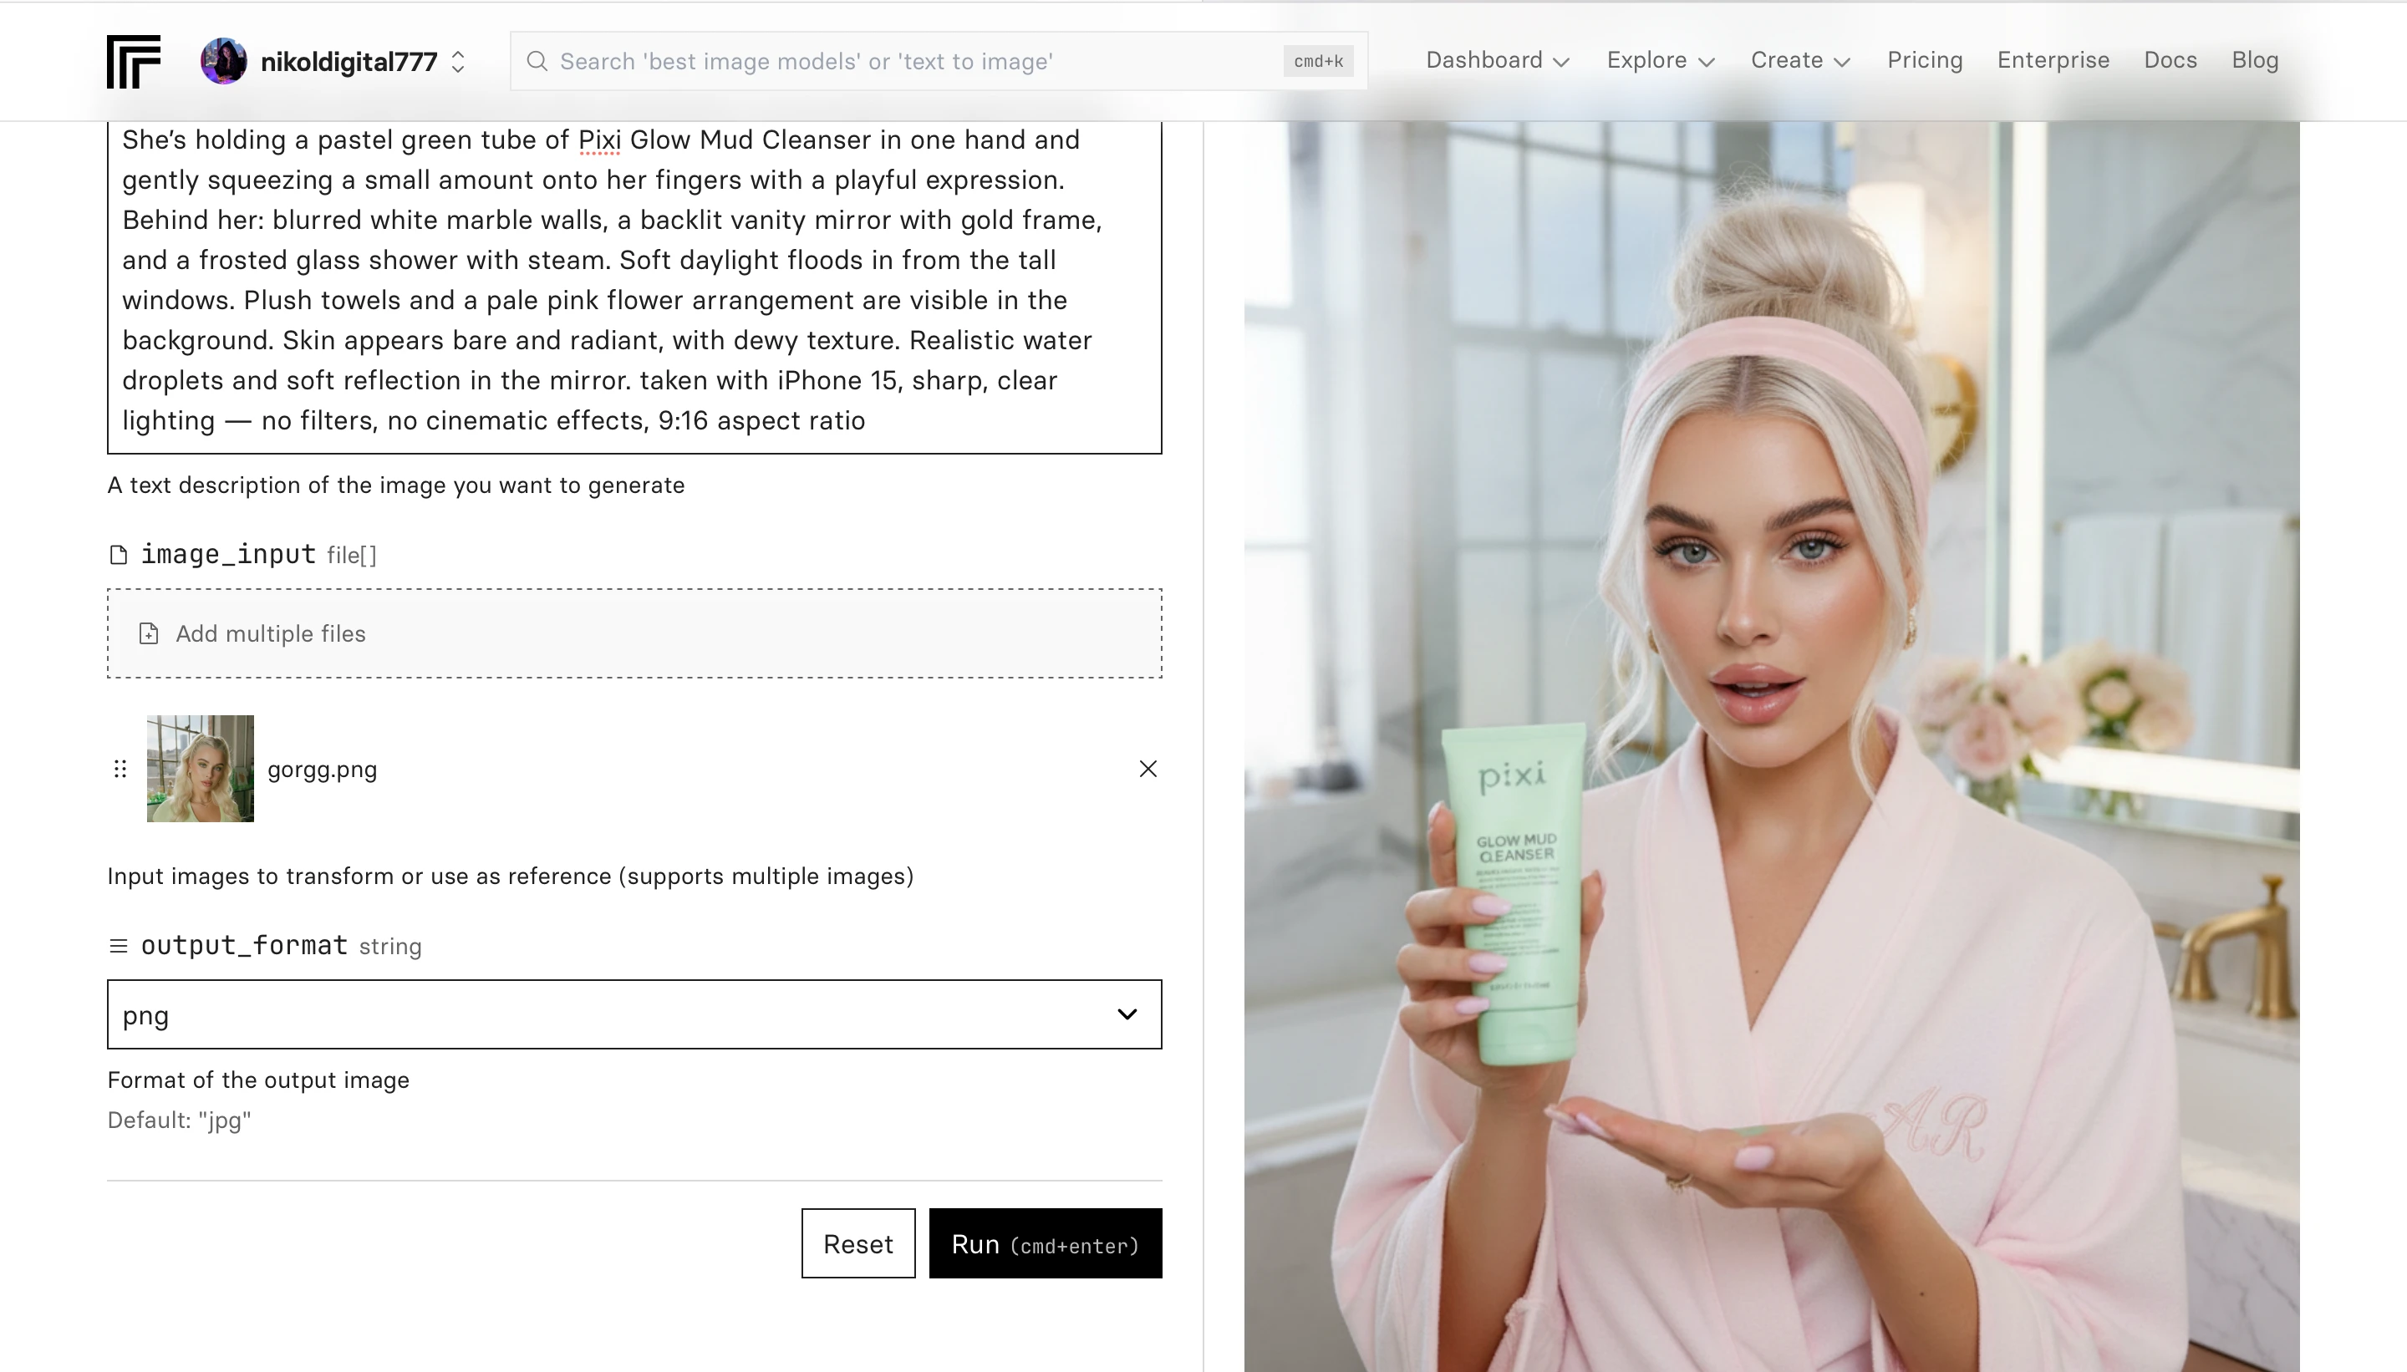This screenshot has width=2407, height=1372.
Task: Click the Run (cmd+enter) button
Action: (x=1046, y=1242)
